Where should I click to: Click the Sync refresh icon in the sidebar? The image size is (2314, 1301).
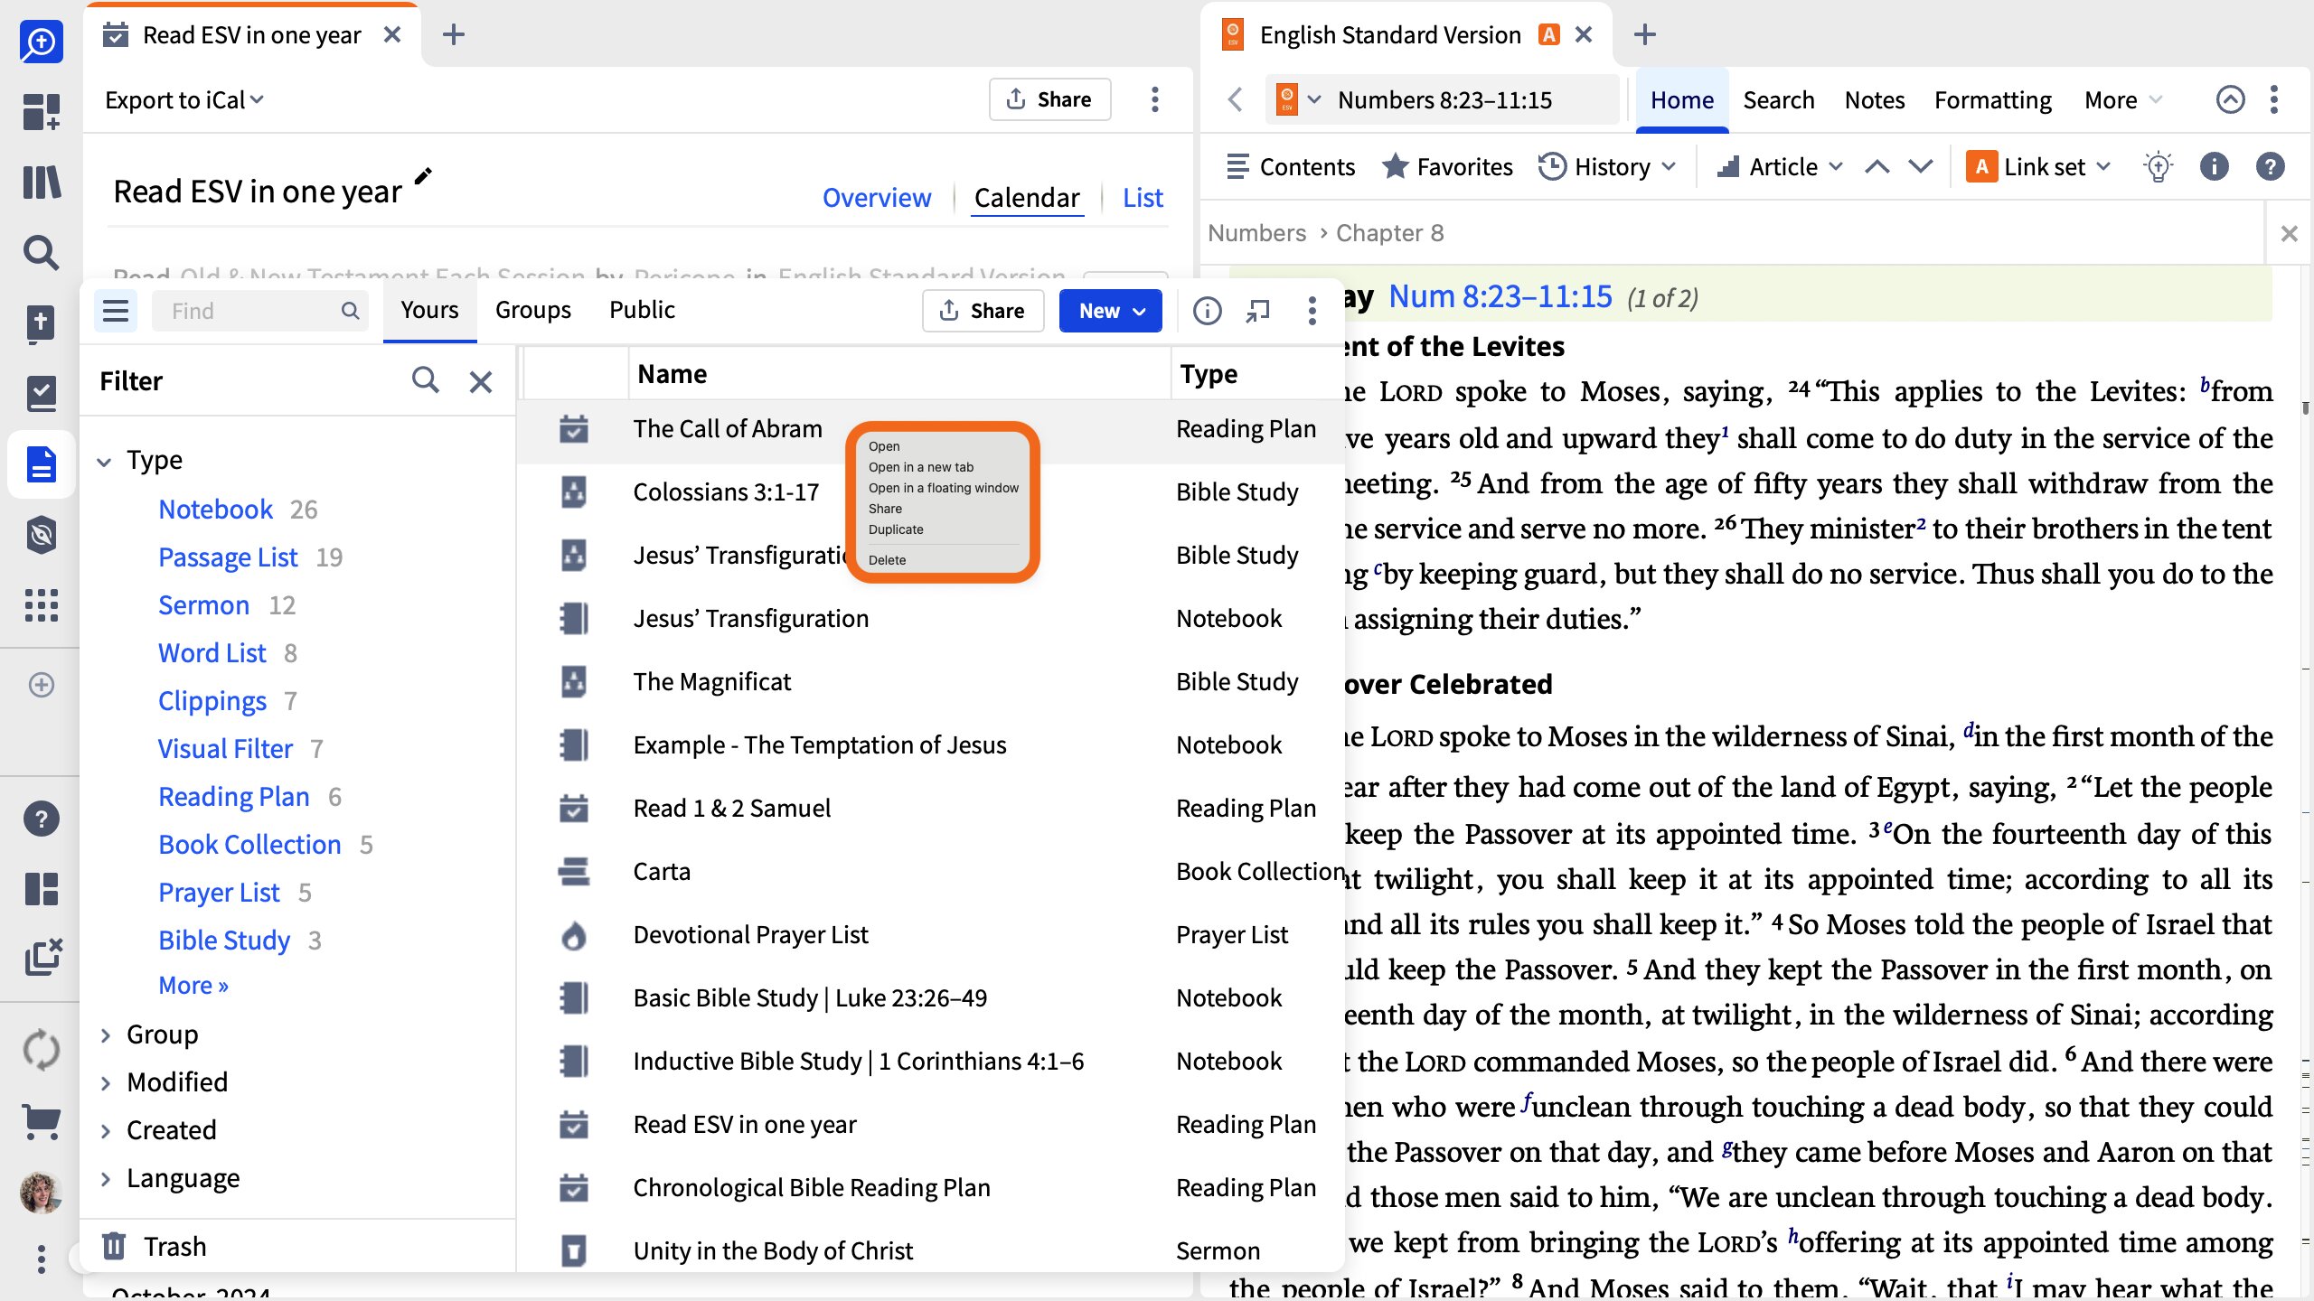click(x=42, y=1051)
